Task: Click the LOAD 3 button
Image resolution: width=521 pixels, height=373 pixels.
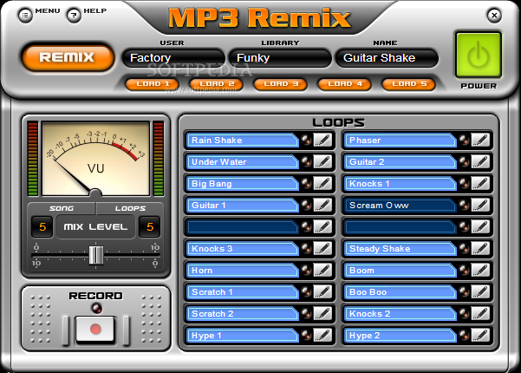Action: (x=281, y=84)
